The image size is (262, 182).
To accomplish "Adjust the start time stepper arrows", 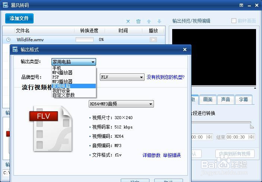I will point(209,137).
